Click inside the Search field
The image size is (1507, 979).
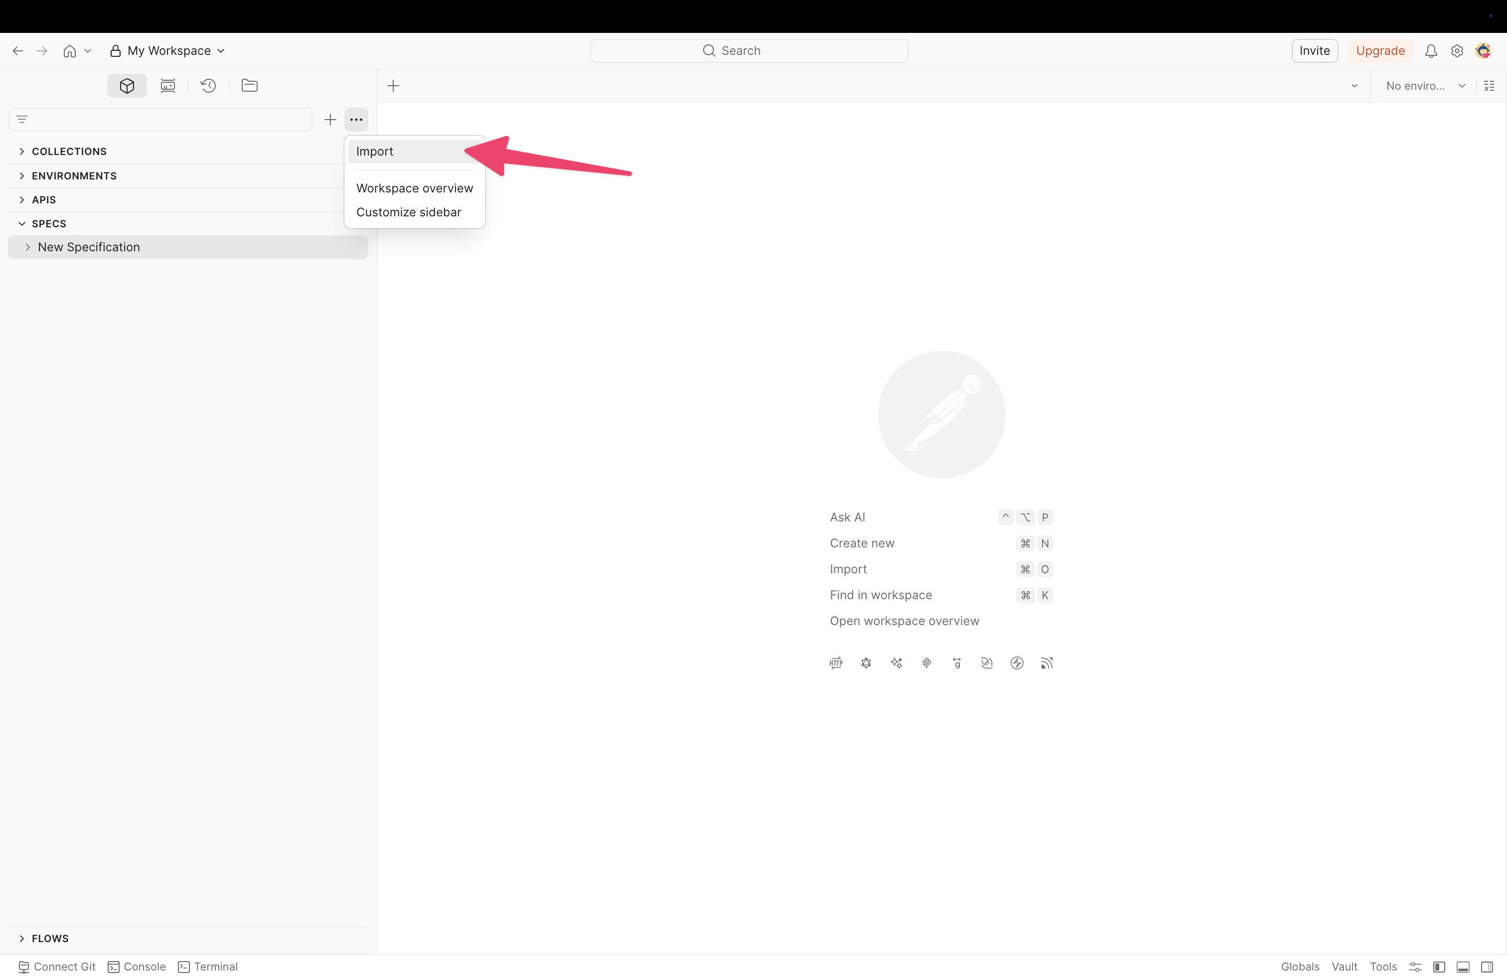coord(749,51)
